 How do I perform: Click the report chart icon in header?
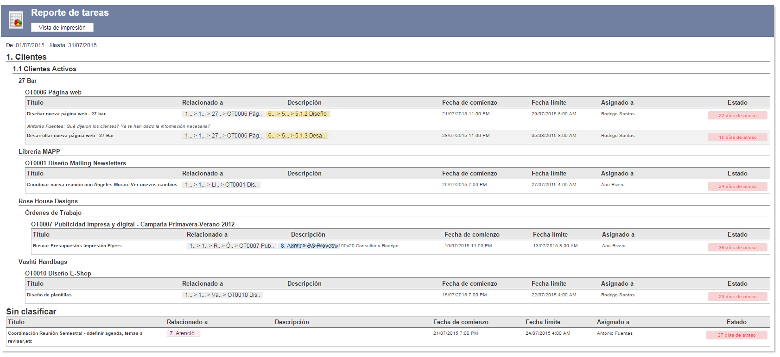tap(16, 20)
